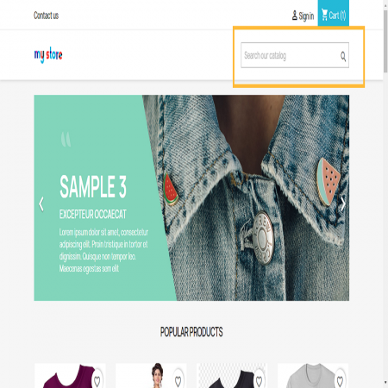
Task: Click the my store logo
Action: click(48, 54)
